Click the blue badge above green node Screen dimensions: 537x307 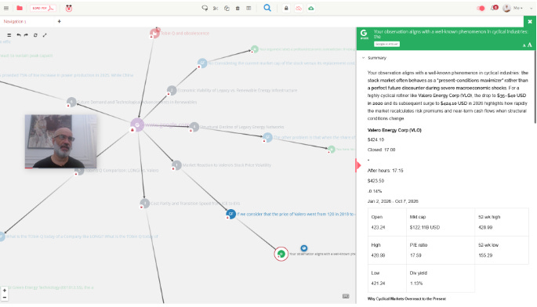tap(303, 247)
